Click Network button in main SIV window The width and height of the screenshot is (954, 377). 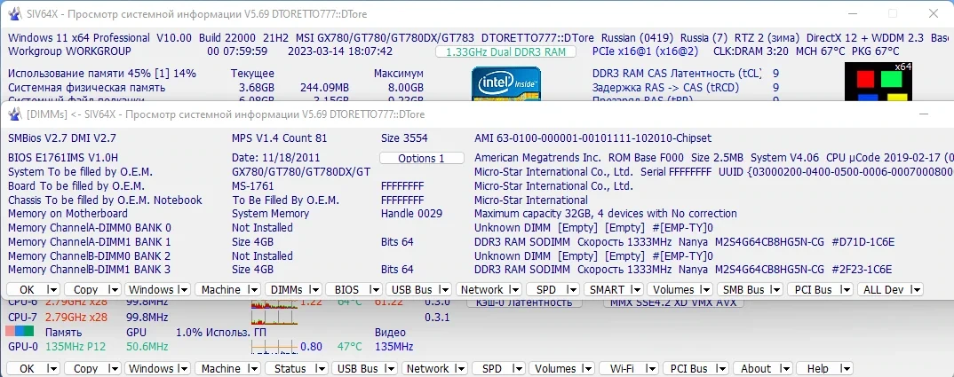pos(428,368)
